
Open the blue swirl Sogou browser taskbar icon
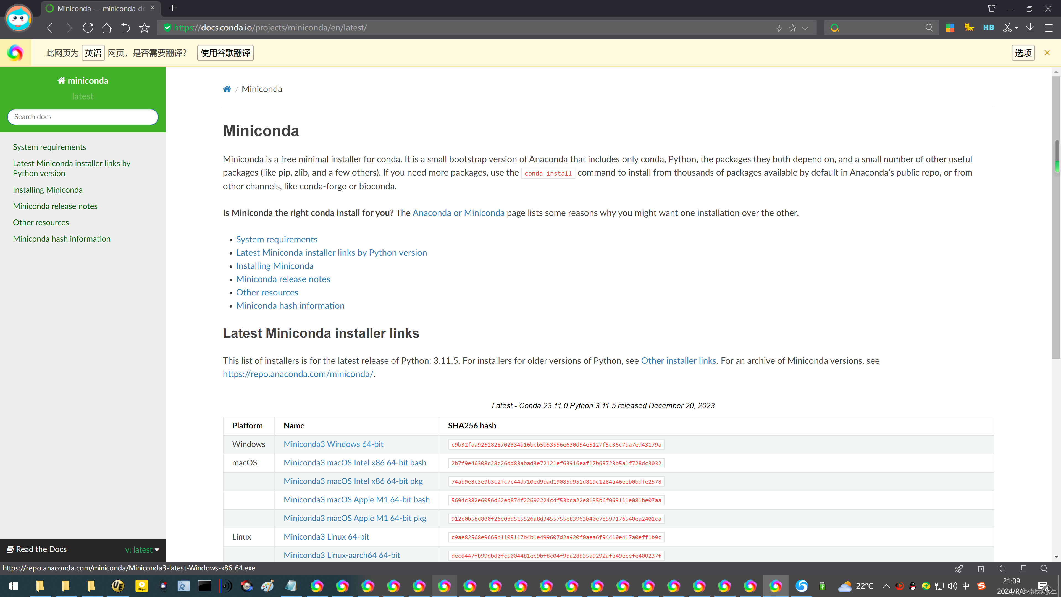point(802,586)
